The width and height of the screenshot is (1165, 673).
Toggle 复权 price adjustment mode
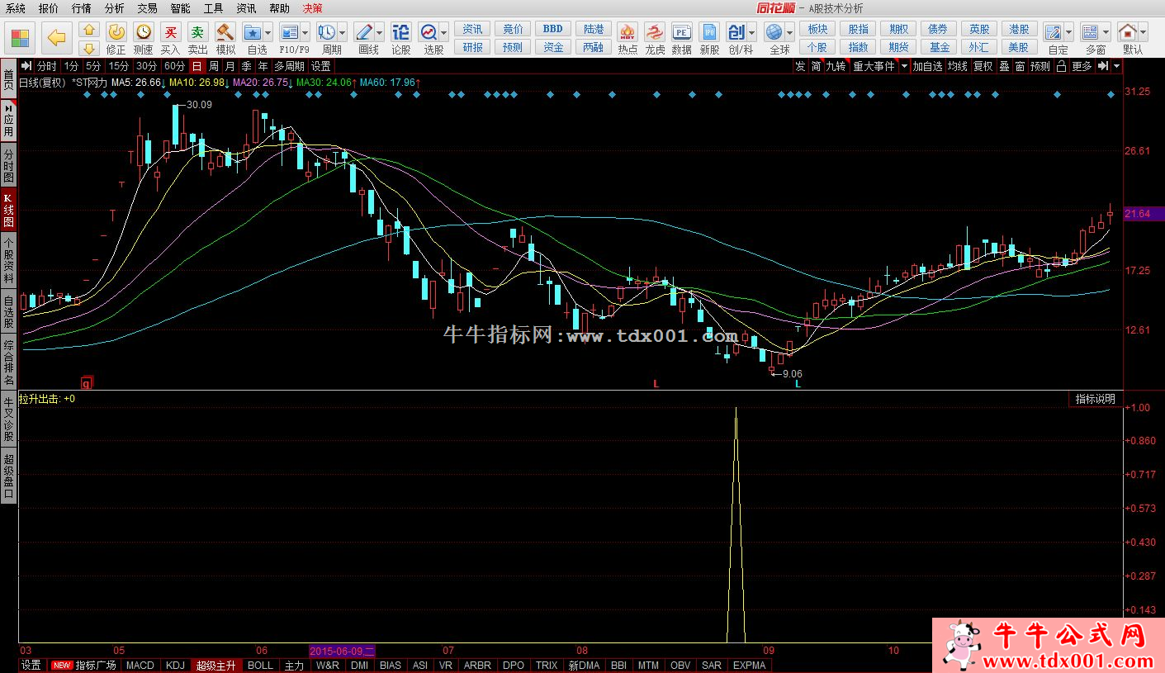(983, 66)
